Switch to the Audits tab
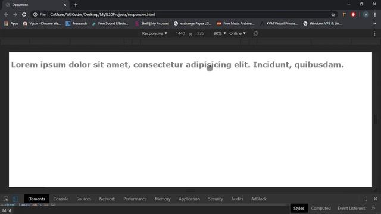 point(237,199)
